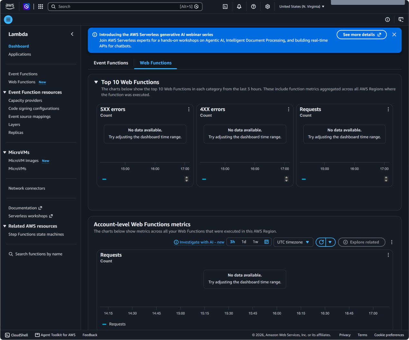
Task: Open account-level Requests chart options menu
Action: [x=388, y=255]
